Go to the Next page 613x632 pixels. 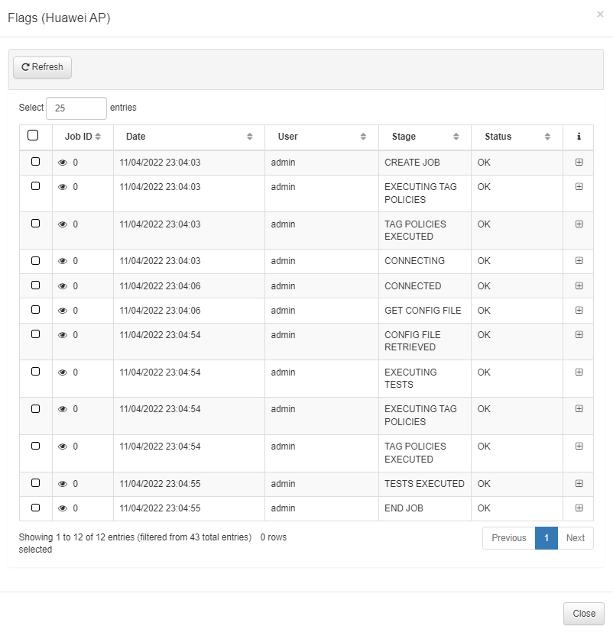[x=576, y=538]
